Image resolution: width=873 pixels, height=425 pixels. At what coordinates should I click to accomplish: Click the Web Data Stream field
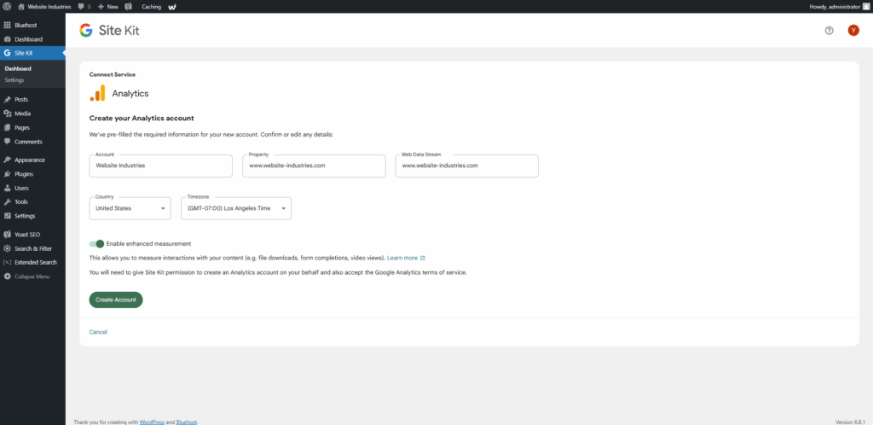pos(466,166)
